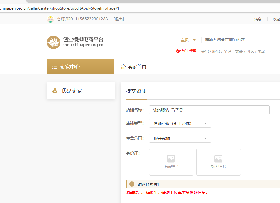280x203 pixels.
Task: Upload ID front photo 正面照片
Action: [171, 162]
